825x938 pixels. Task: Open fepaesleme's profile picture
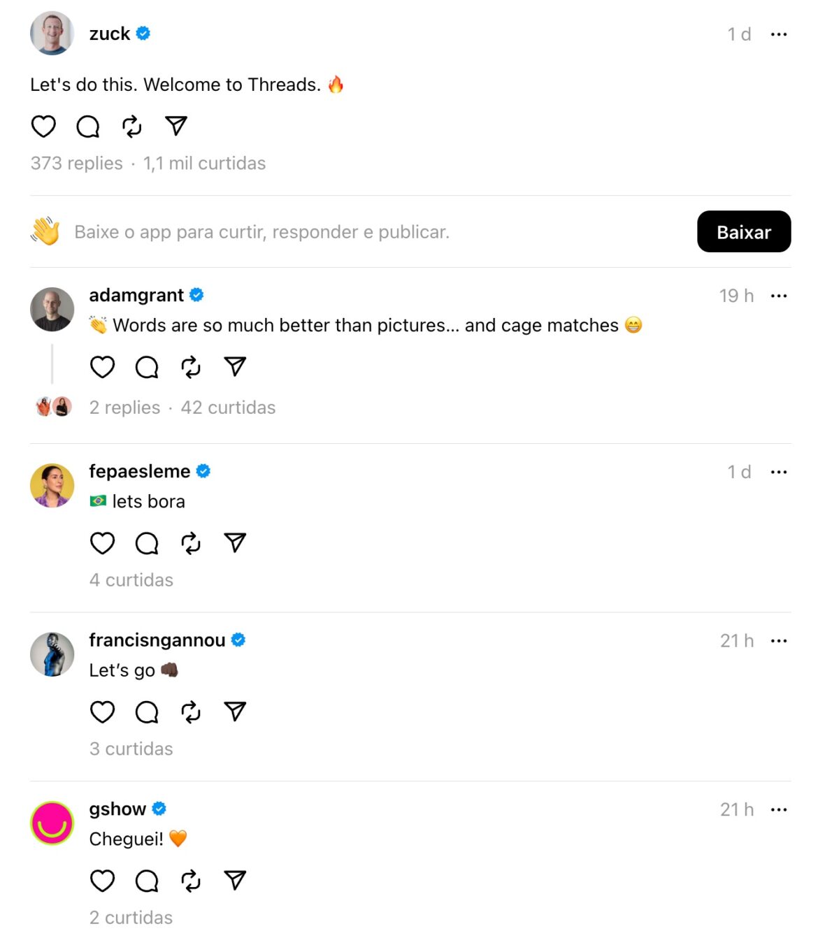pos(52,486)
